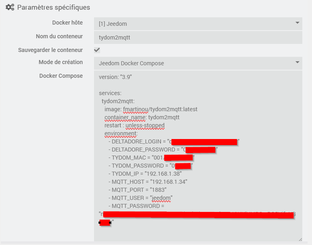Click the gears icon beside Paramètres spécifiques
Screen dimensions: 312x245
click(10, 7)
